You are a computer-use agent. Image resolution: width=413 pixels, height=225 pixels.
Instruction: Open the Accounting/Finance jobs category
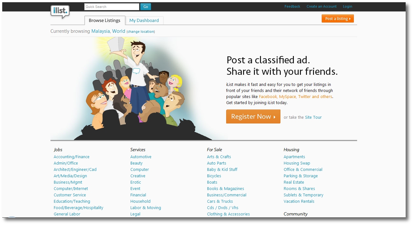72,157
